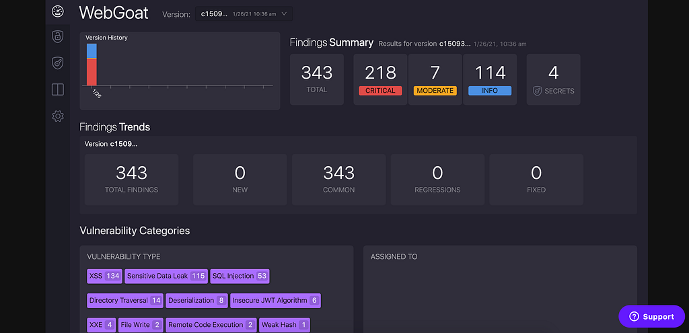Filter by SQL Injection 53 tag
The image size is (689, 333).
(x=240, y=276)
